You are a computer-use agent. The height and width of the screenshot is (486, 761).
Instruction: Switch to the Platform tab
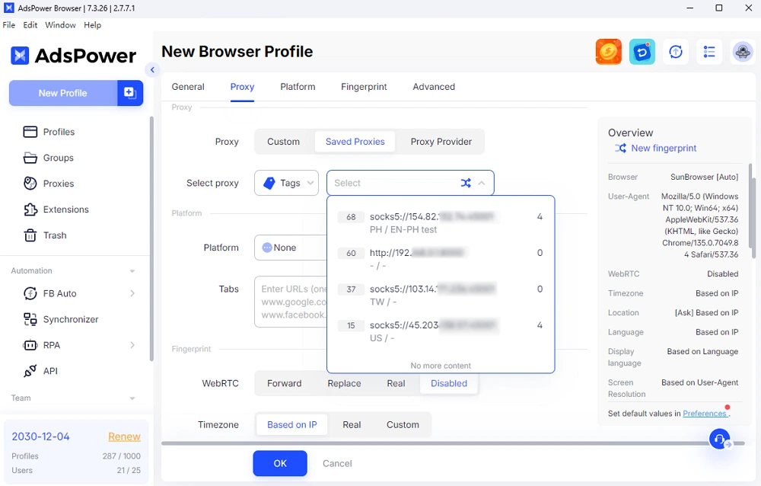click(298, 87)
